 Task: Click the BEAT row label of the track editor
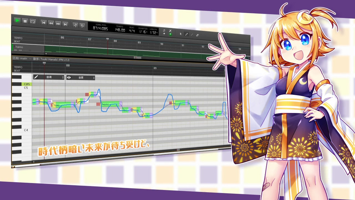pos(17,41)
